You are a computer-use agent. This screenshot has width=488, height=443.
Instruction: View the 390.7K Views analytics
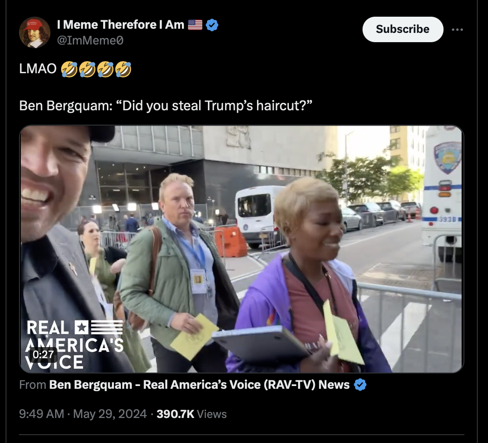coord(191,414)
